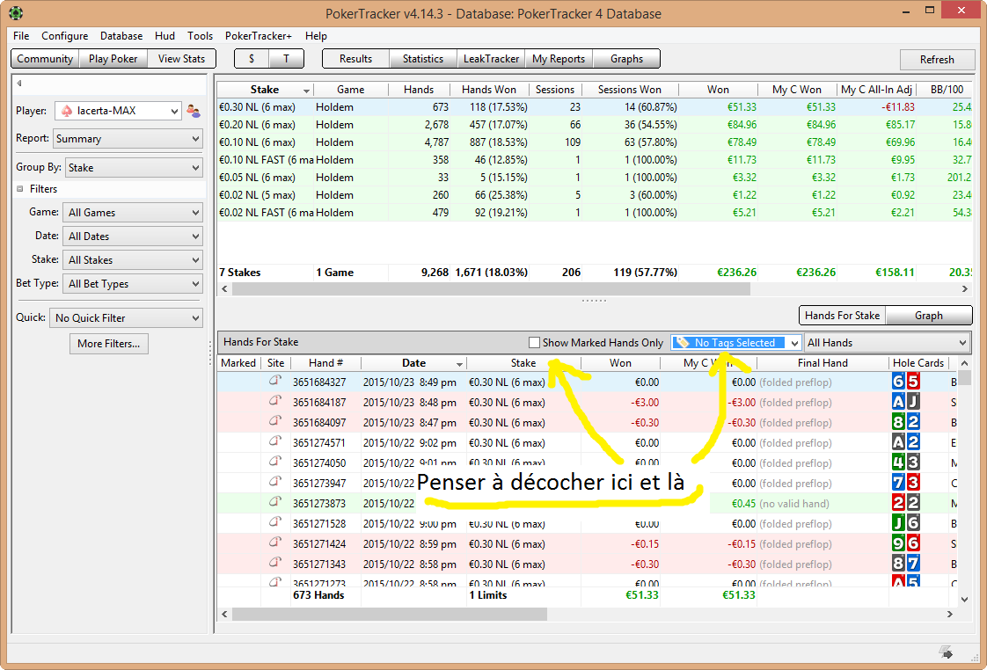Click the 2-2 hole cards of hand 3651273873
This screenshot has height=670, width=987.
(906, 503)
